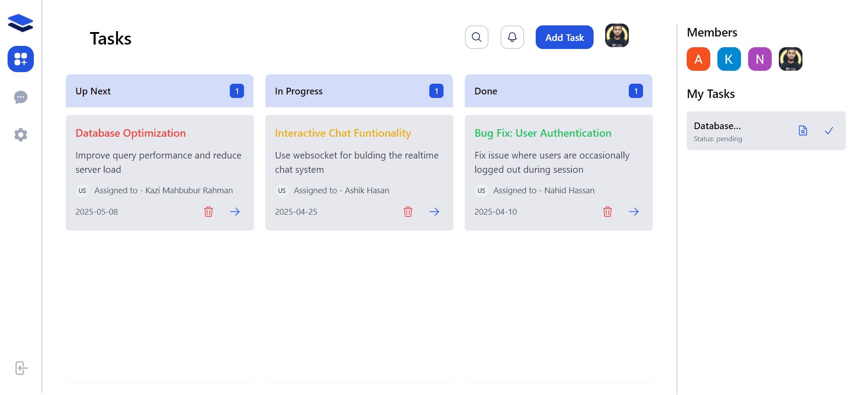Delete the Bug Fix: User Authentication task

pos(607,212)
